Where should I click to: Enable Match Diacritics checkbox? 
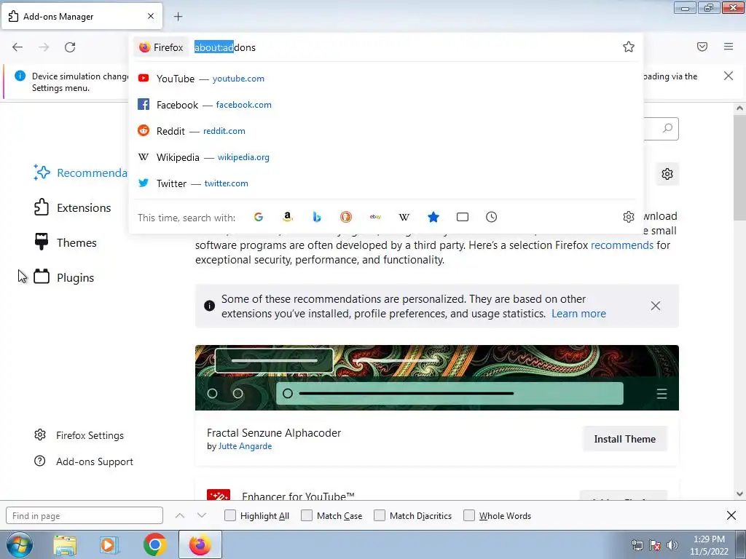pos(379,516)
